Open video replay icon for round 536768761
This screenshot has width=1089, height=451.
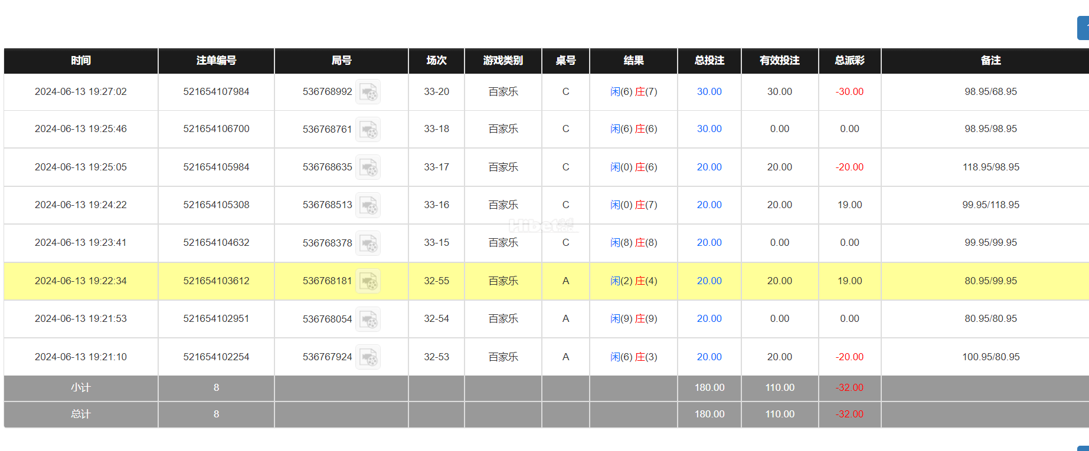[368, 129]
